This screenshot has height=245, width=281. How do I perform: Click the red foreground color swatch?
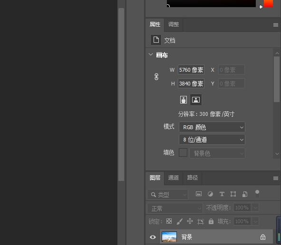point(269,4)
